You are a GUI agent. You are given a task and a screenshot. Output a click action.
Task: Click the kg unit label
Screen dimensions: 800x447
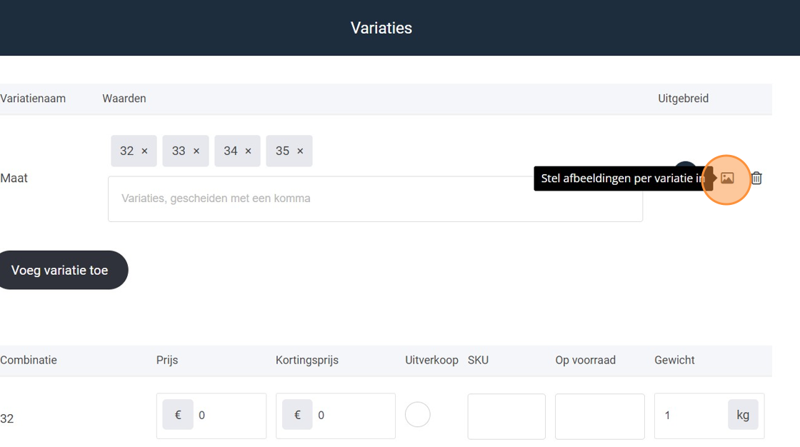click(x=743, y=416)
